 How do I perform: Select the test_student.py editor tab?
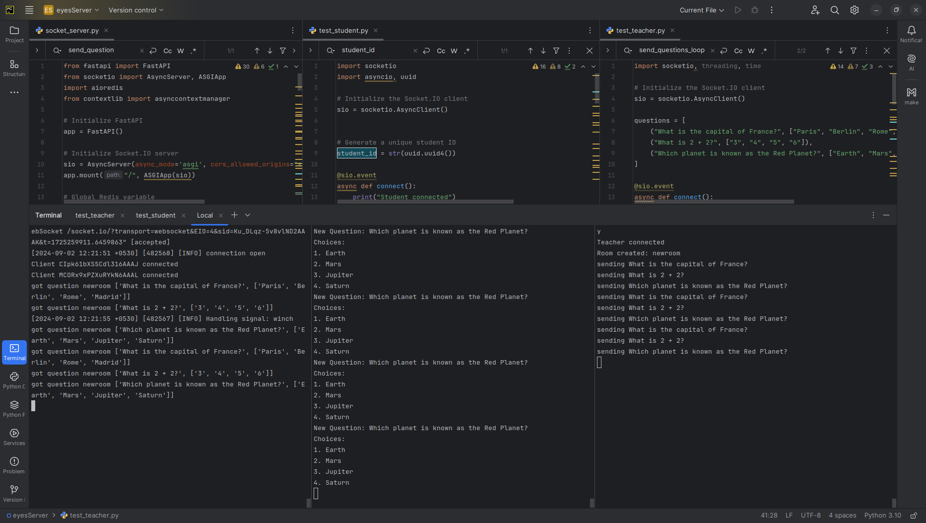[x=343, y=30]
